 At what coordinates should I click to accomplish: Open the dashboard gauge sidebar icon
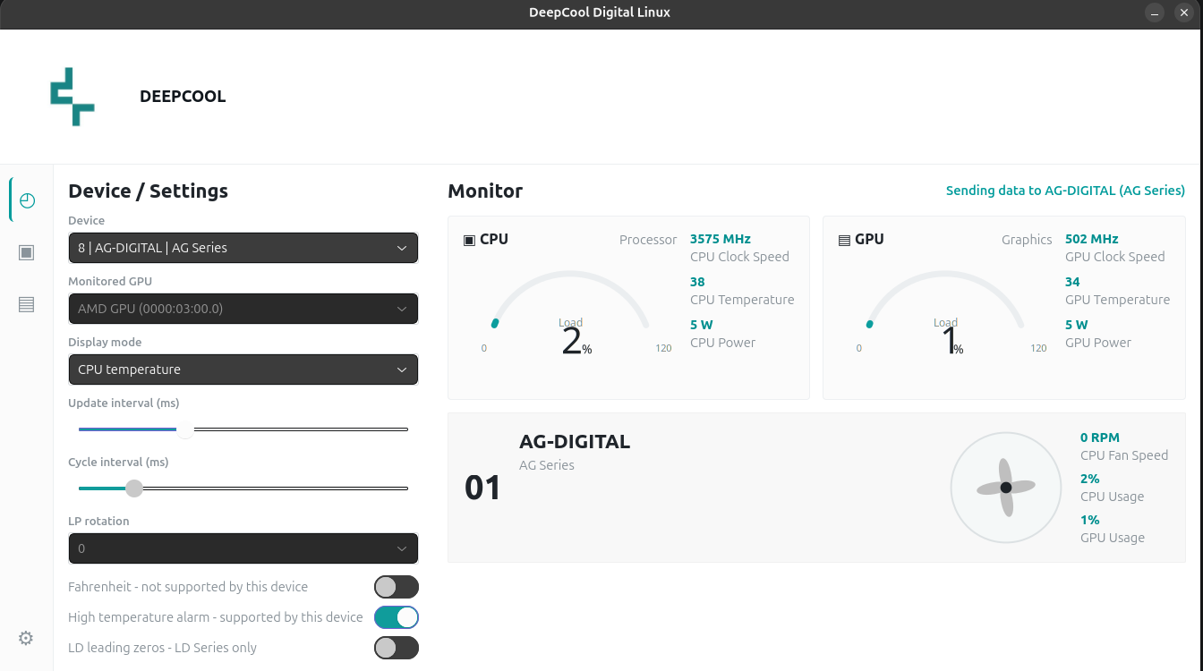click(27, 200)
